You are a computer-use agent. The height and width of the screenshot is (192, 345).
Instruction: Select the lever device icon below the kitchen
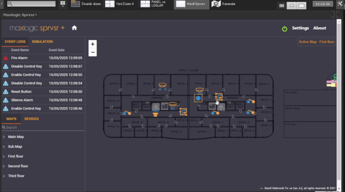215,113
